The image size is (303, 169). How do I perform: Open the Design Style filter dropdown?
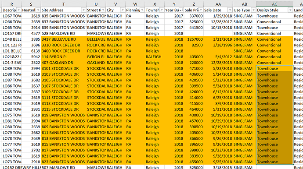tap(290, 10)
